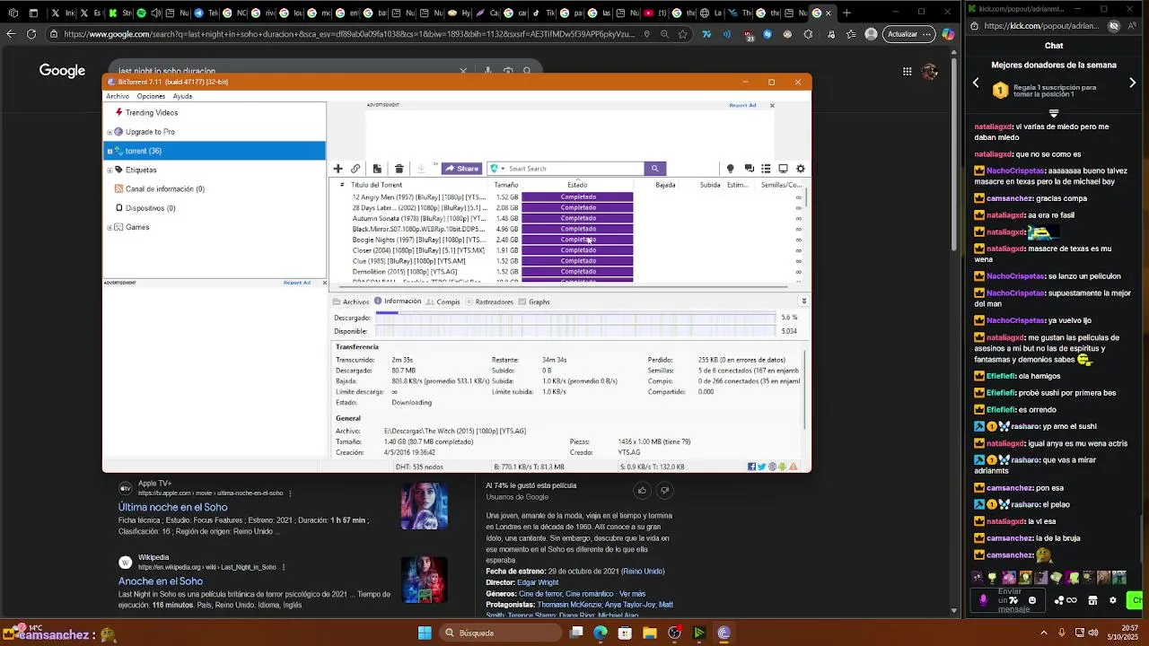1149x646 pixels.
Task: Click purple magnifier search button
Action: [655, 169]
